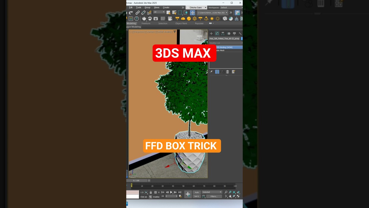This screenshot has height=208, width=369.
Task: Click the viewport filter funnel icon
Action: 175,32
